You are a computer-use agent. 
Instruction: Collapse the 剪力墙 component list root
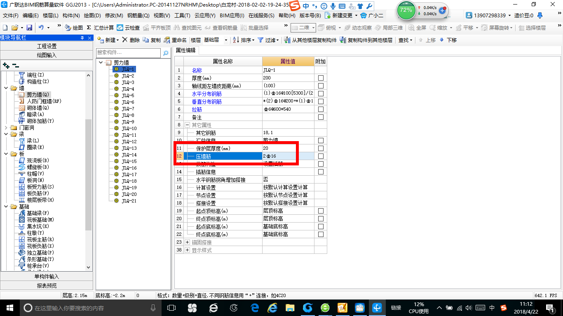pos(101,63)
